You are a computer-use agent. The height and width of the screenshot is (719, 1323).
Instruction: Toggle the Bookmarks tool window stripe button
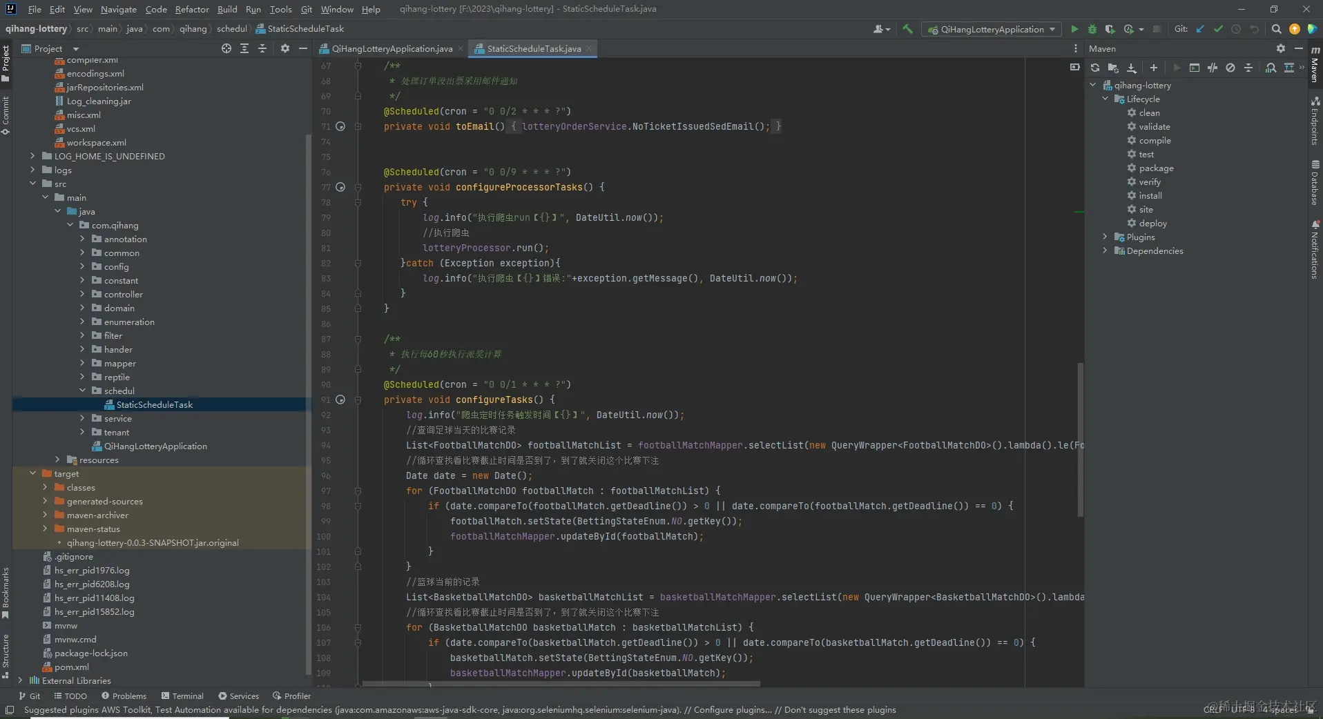pyautogui.click(x=6, y=592)
